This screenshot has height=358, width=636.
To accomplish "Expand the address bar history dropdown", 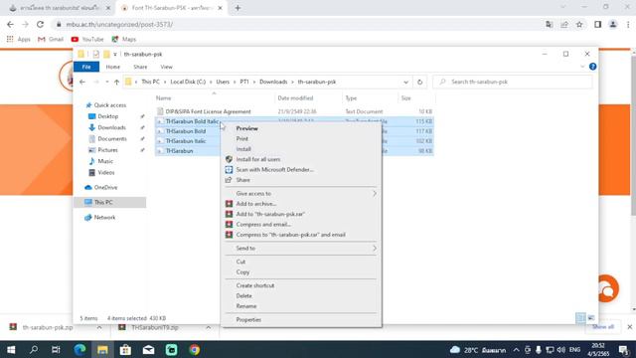I will click(405, 82).
